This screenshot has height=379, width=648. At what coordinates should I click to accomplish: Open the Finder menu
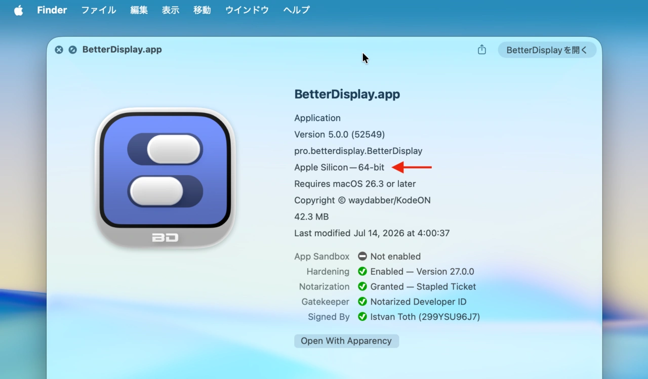pyautogui.click(x=52, y=10)
